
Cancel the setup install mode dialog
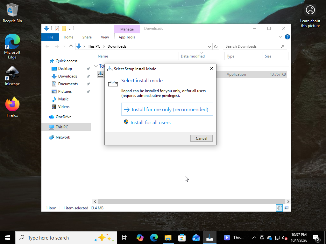pyautogui.click(x=201, y=139)
